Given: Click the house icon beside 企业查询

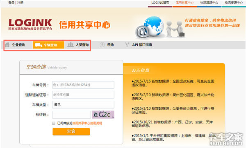Looking at the screenshot, I should (x=7, y=45).
